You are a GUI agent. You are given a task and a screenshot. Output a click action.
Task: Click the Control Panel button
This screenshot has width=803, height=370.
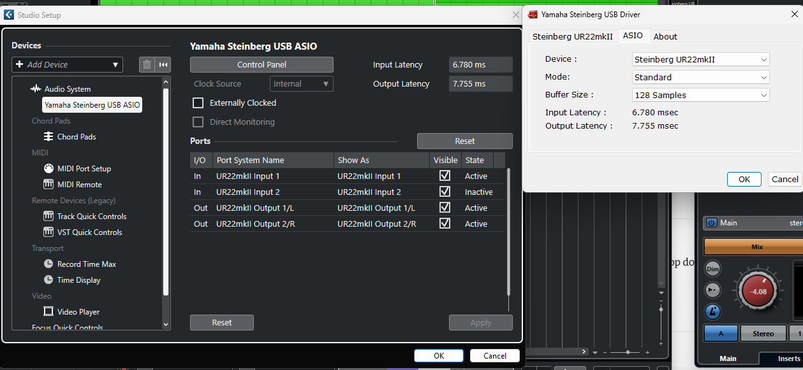262,64
